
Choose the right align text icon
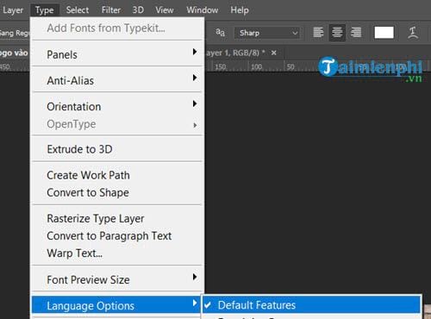356,33
